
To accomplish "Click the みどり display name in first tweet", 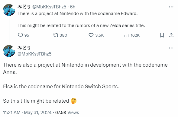I will [x=24, y=7].
